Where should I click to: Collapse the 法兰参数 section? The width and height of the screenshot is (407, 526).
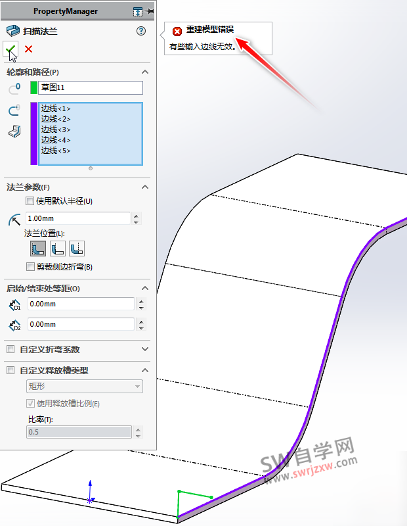tap(145, 187)
